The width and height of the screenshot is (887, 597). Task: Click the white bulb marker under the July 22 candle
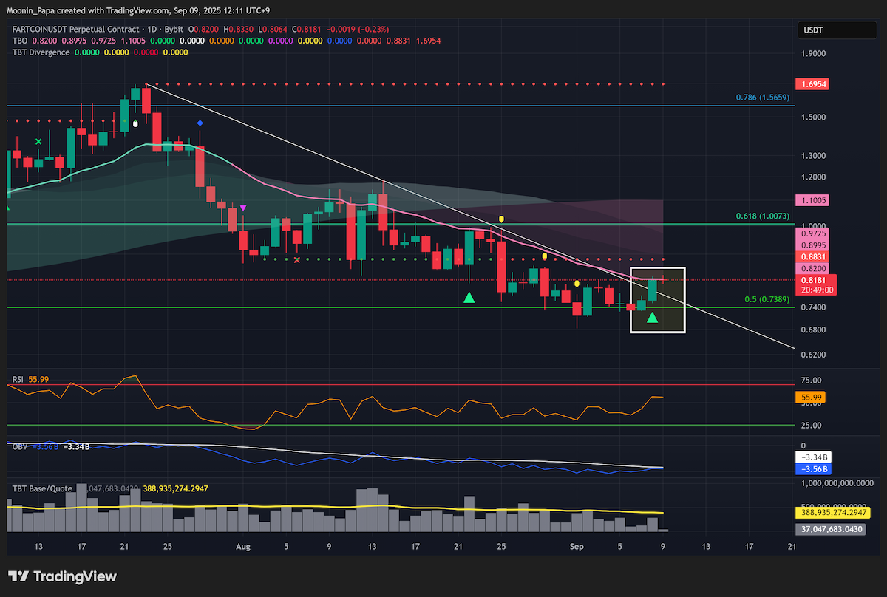click(135, 124)
